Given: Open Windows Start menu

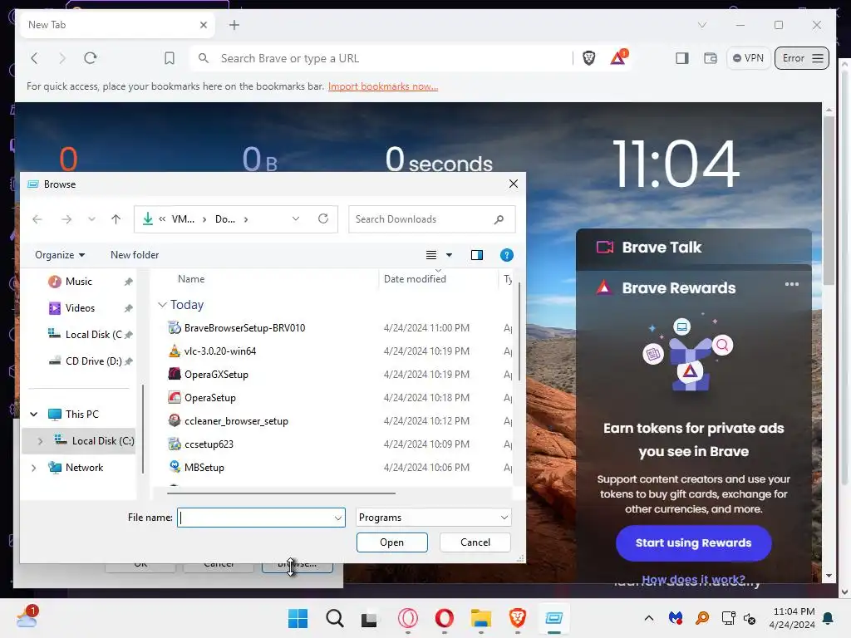Looking at the screenshot, I should coord(298,618).
